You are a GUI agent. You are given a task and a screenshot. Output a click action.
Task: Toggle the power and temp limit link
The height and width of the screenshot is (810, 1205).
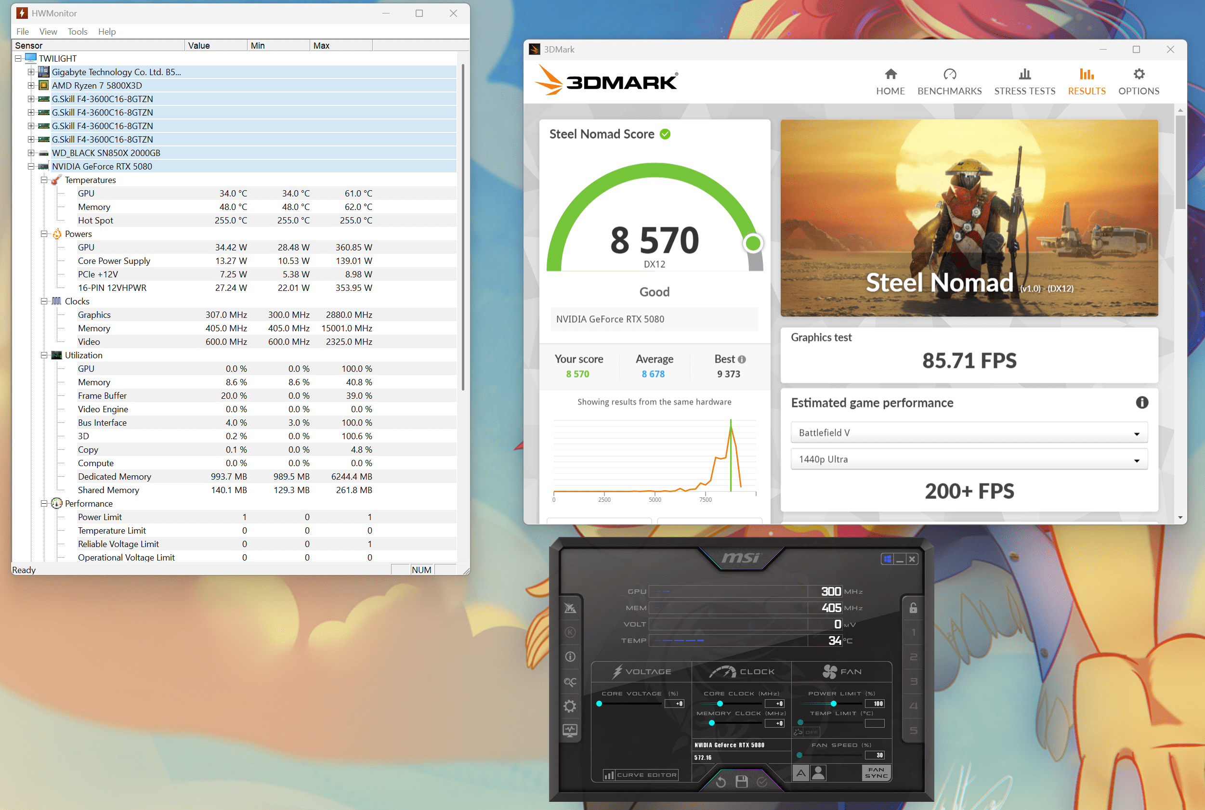tap(799, 732)
